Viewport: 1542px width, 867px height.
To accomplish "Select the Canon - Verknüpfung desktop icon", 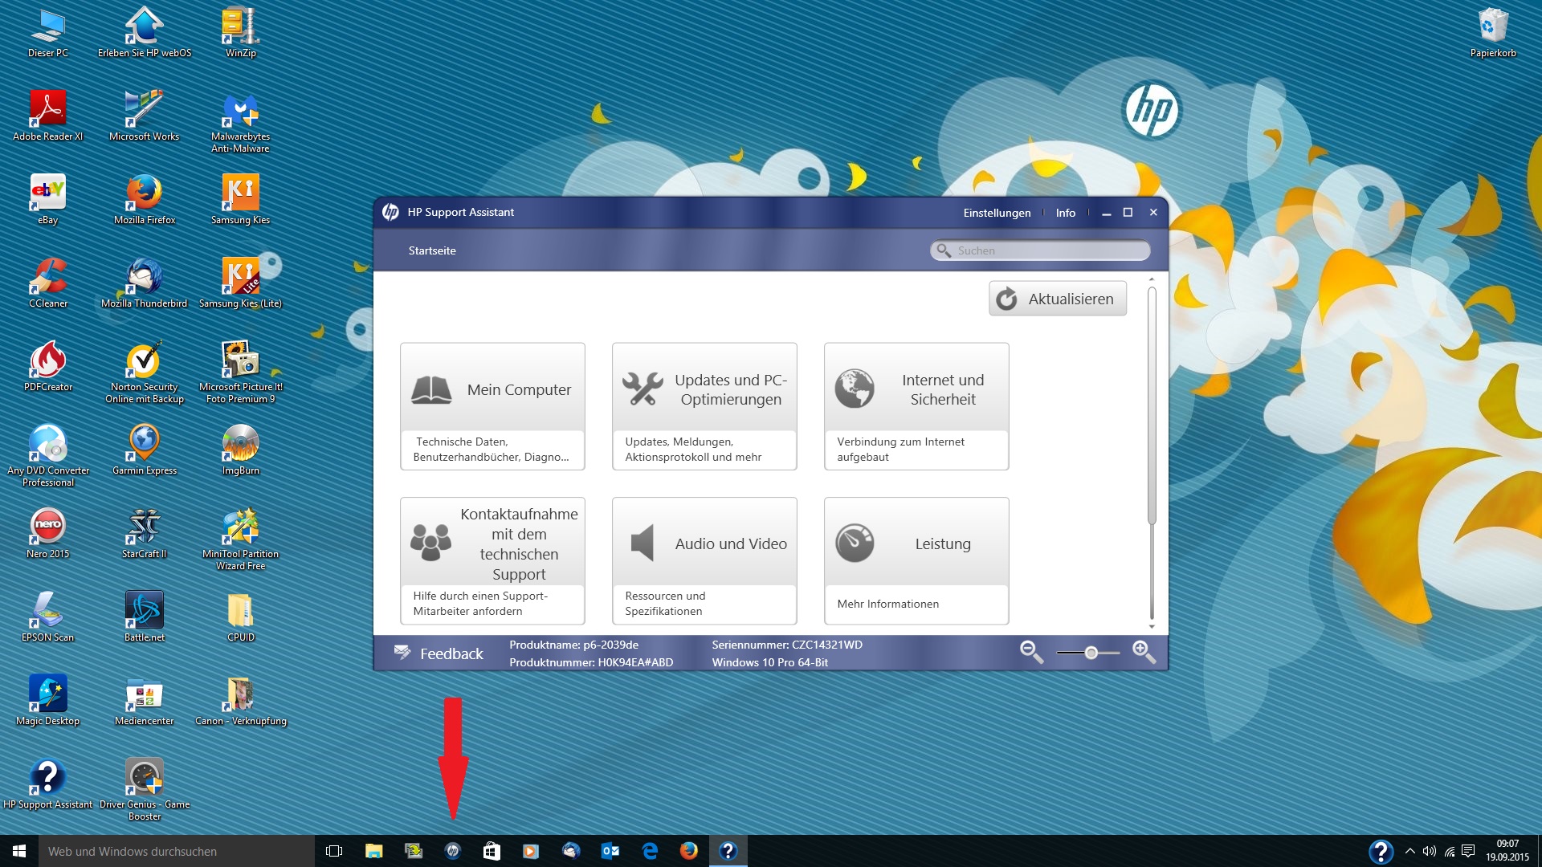I will [241, 701].
